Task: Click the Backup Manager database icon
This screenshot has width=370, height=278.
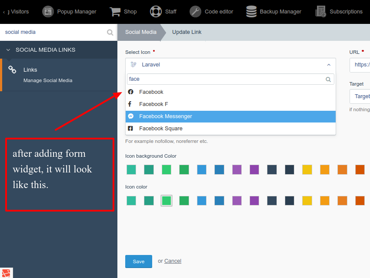Action: click(x=251, y=12)
